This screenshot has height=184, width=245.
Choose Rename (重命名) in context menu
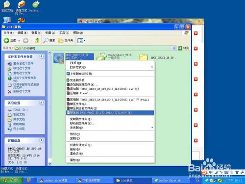tap(110, 154)
